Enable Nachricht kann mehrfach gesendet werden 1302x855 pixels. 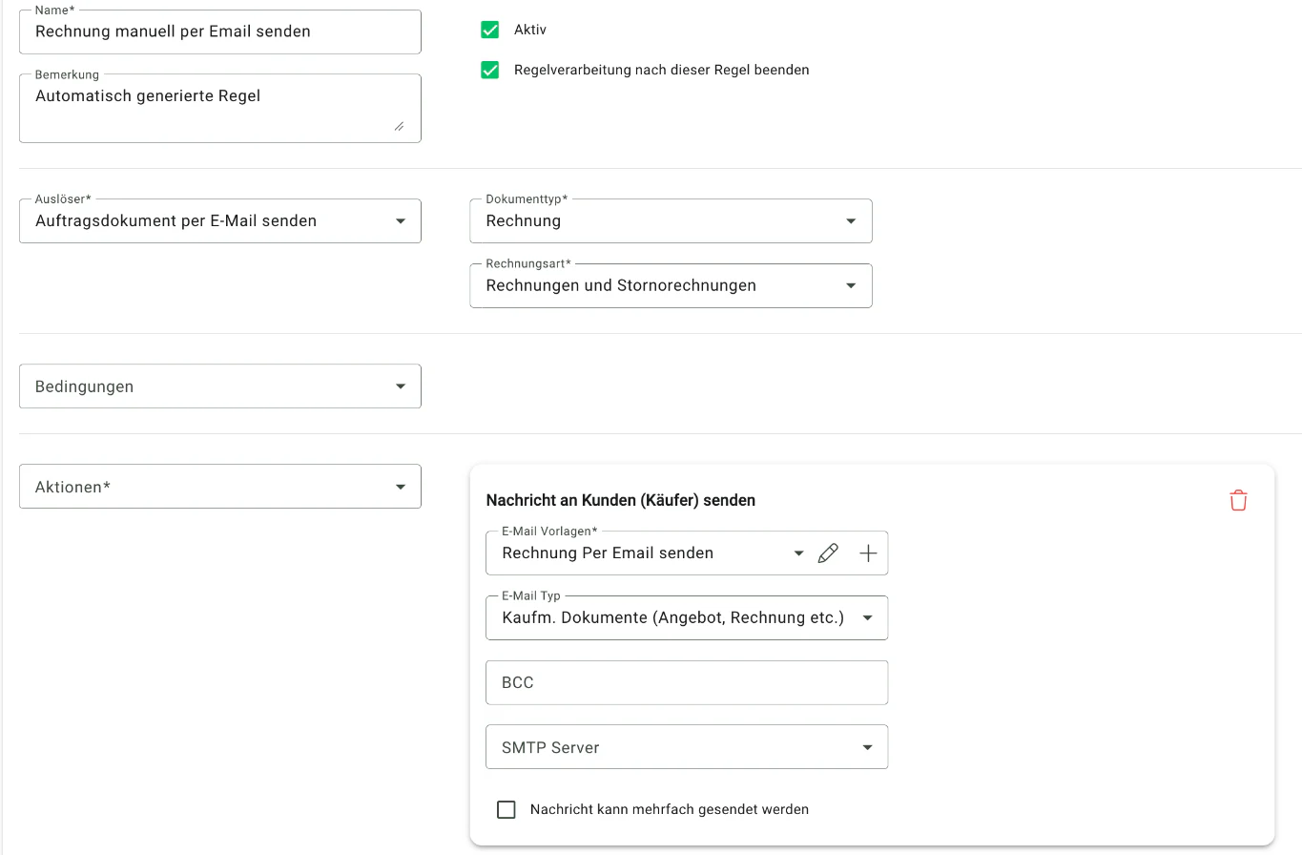click(x=506, y=809)
